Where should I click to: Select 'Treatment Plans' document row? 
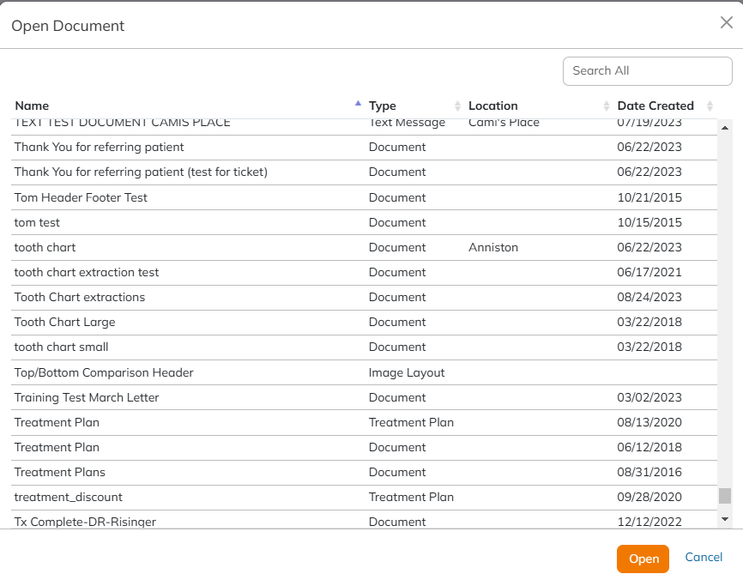pyautogui.click(x=364, y=473)
